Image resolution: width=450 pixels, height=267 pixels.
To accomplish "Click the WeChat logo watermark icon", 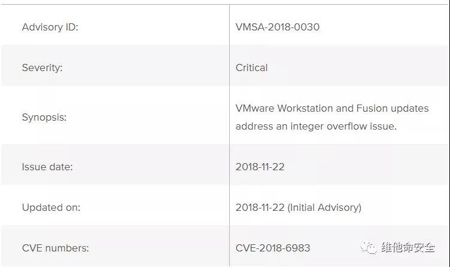I will (370, 247).
